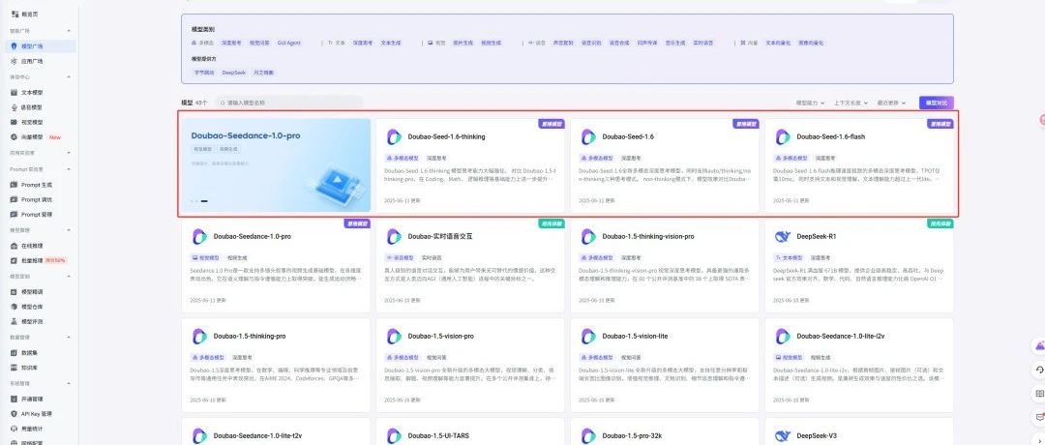This screenshot has width=1045, height=445.
Task: Click the top sidebar overview page icon
Action: tap(15, 14)
